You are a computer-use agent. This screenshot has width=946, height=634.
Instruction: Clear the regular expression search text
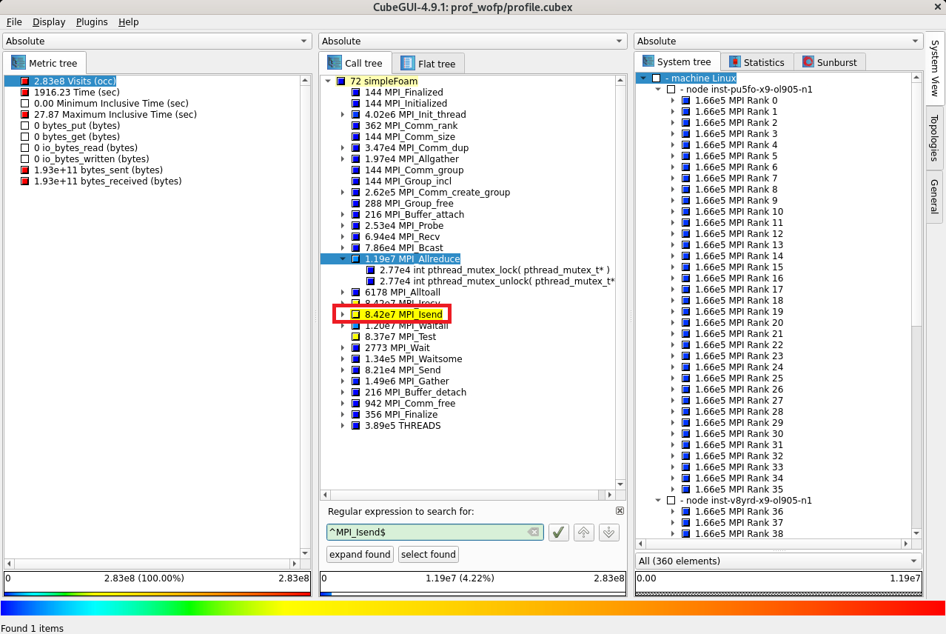pyautogui.click(x=533, y=533)
